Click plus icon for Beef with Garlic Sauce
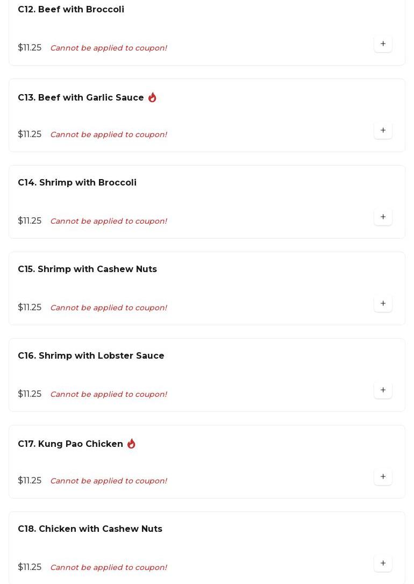 [383, 131]
